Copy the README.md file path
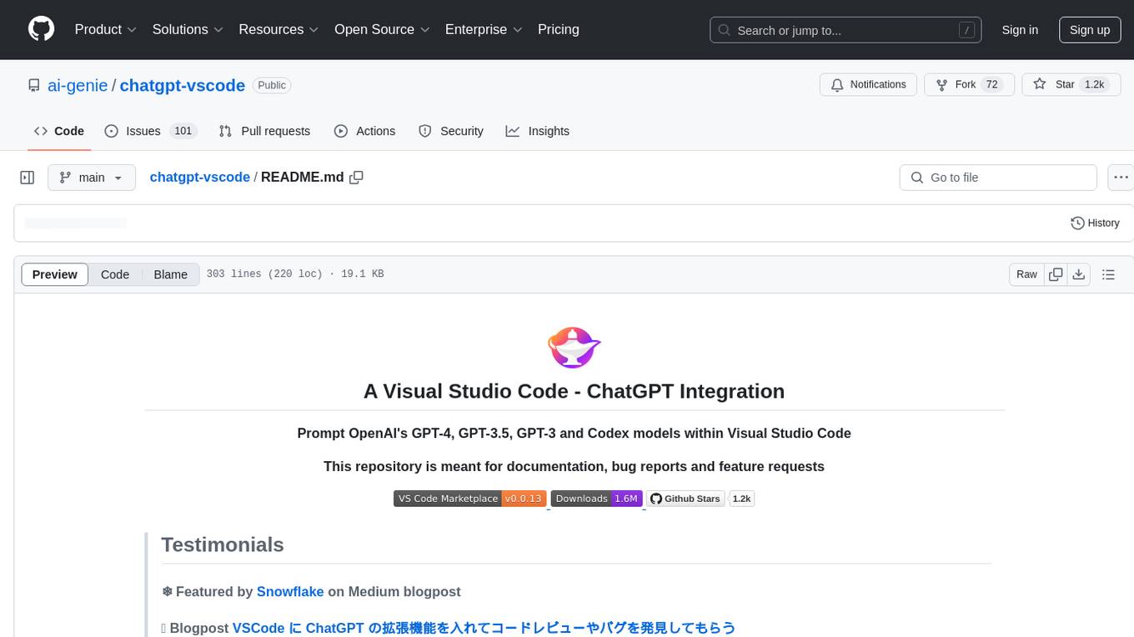 [x=356, y=178]
